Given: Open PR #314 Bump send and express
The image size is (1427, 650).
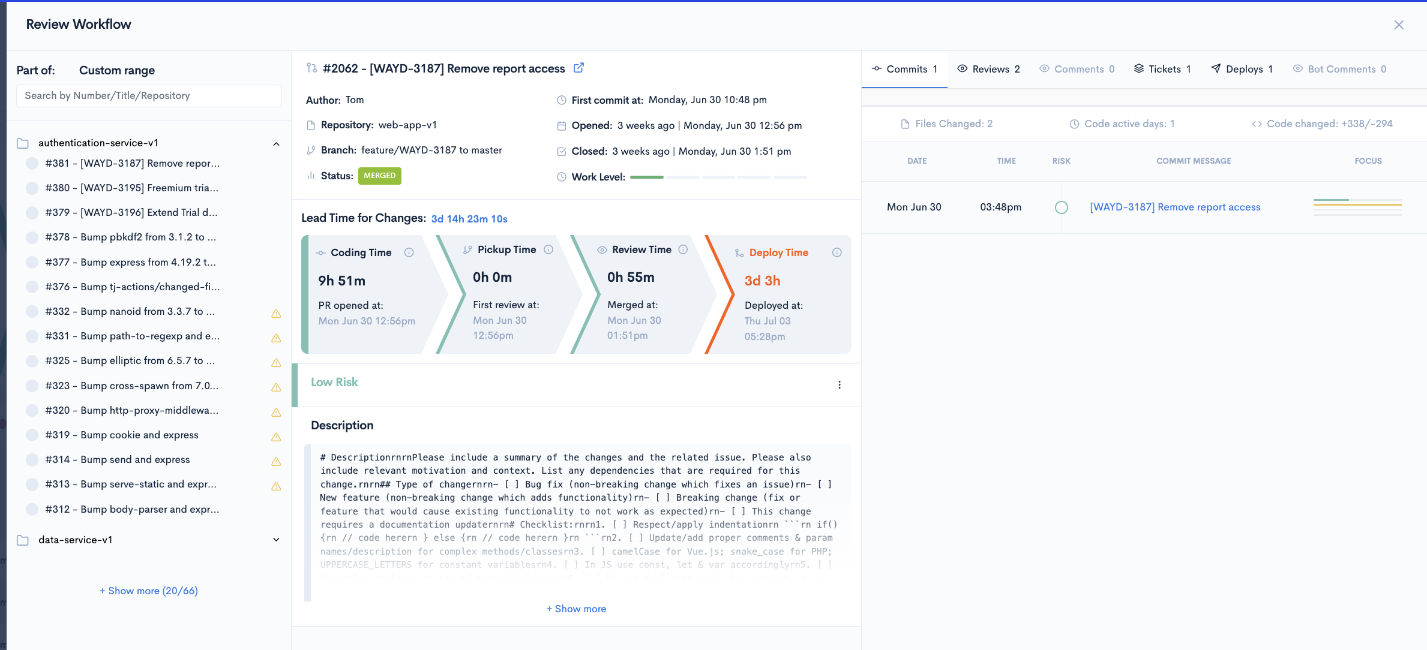Looking at the screenshot, I should coord(118,459).
